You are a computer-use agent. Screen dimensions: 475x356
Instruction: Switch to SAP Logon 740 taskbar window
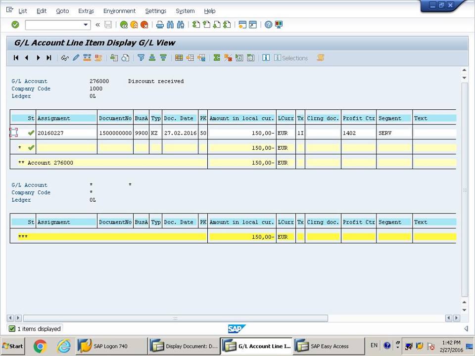click(x=111, y=346)
